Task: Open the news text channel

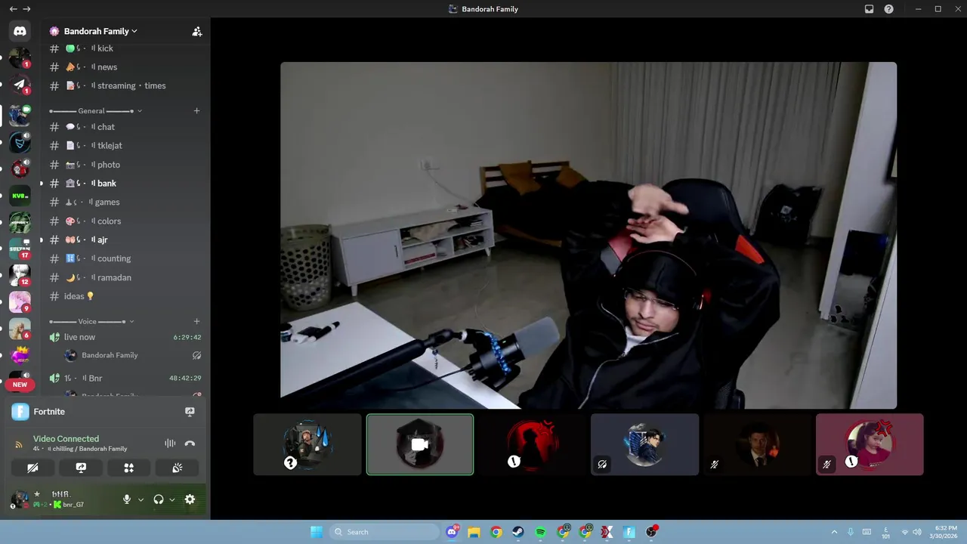Action: 126,67
